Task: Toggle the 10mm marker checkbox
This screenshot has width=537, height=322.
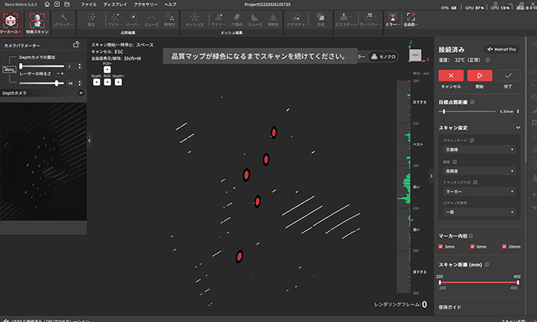Action: [x=505, y=246]
